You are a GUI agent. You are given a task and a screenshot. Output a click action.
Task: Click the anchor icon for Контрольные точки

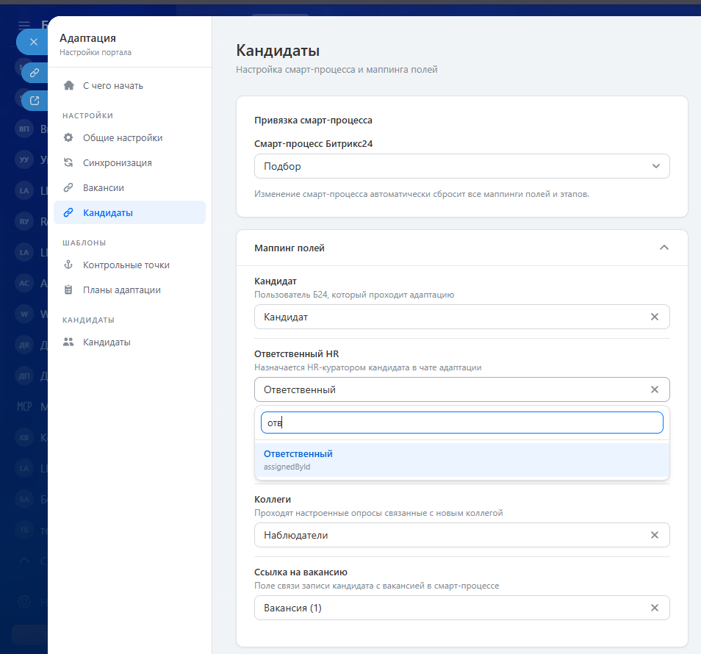pos(68,265)
